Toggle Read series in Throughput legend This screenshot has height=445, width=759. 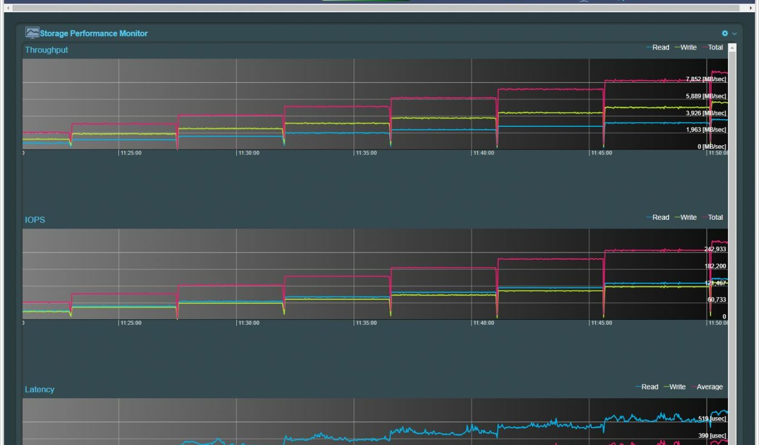[658, 47]
